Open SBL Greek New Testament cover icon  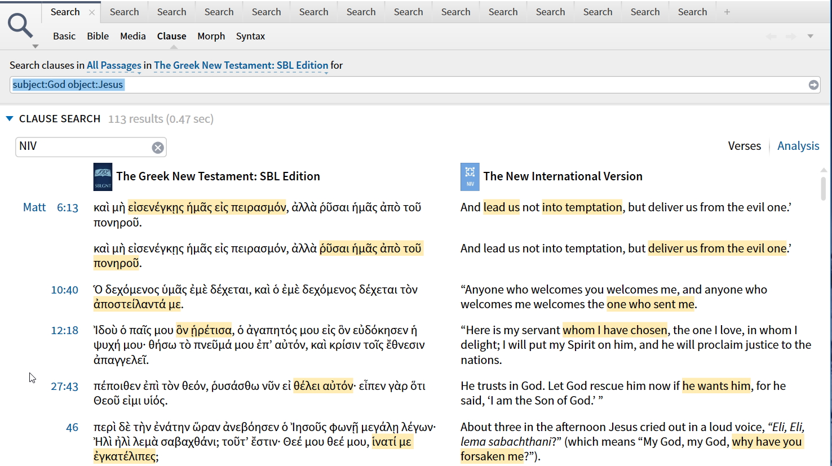(x=103, y=177)
